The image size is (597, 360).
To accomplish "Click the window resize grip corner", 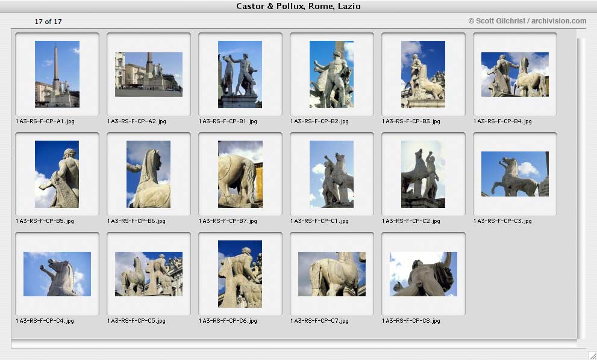I will pos(592,355).
